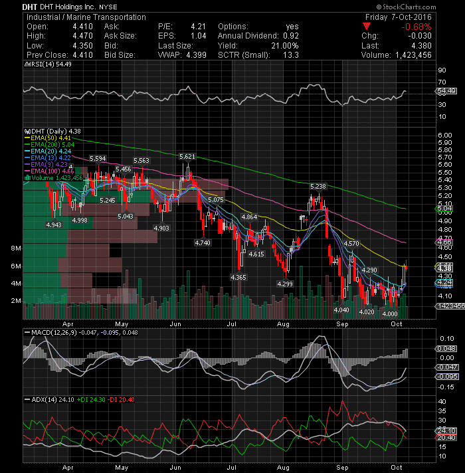Click the 4.290 price label
Viewport: 465px width, 473px height.
pos(369,270)
